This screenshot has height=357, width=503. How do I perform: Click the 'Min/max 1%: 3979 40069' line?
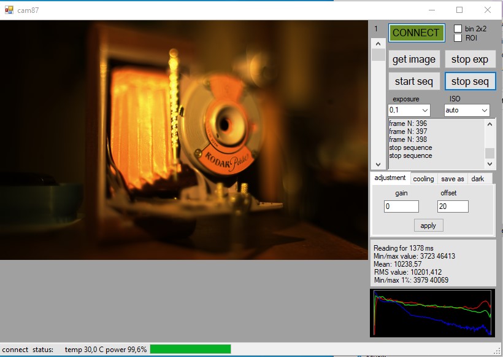[x=411, y=280]
